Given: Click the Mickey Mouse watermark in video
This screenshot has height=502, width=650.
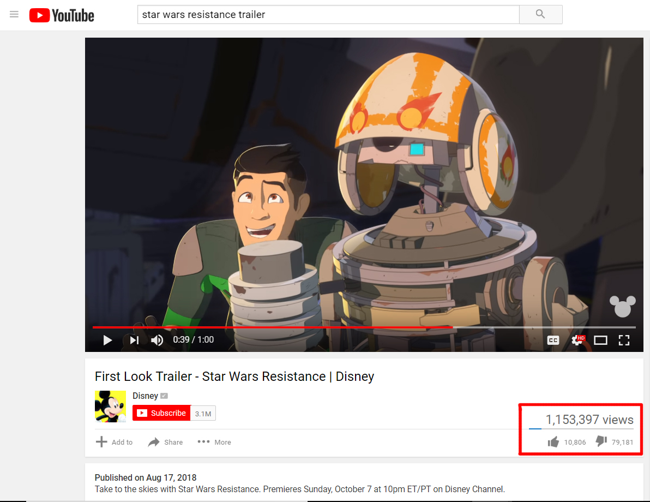Looking at the screenshot, I should (622, 306).
